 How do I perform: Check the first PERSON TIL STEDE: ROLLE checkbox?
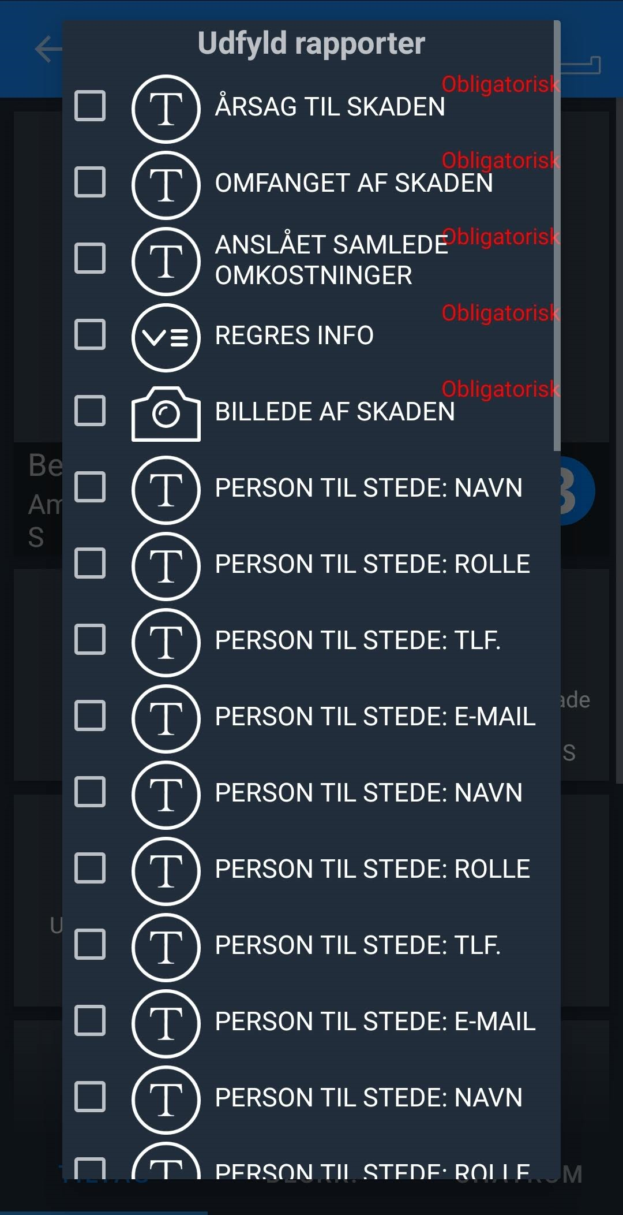(90, 563)
